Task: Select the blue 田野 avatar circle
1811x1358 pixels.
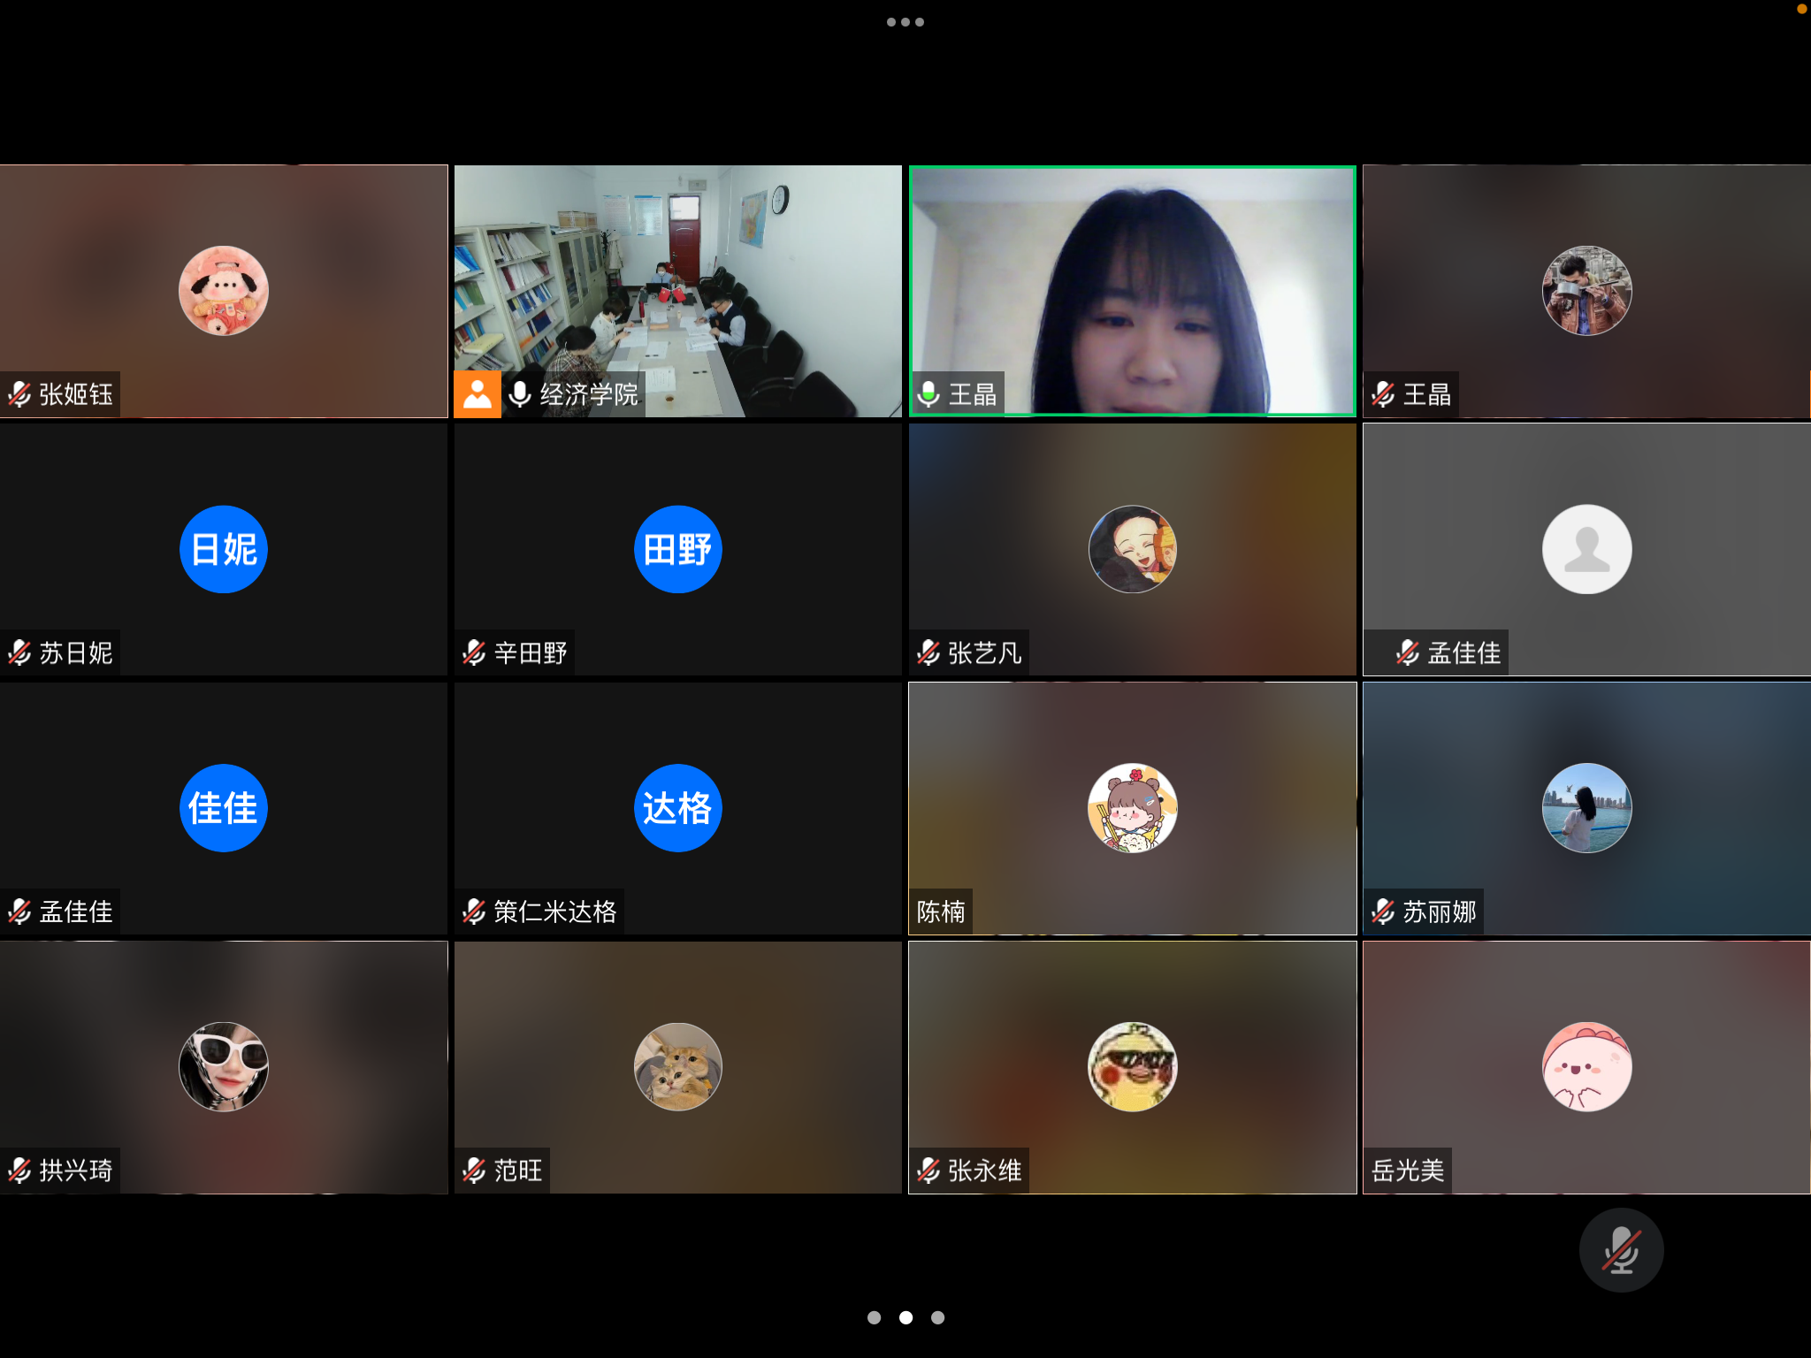Action: 678,549
